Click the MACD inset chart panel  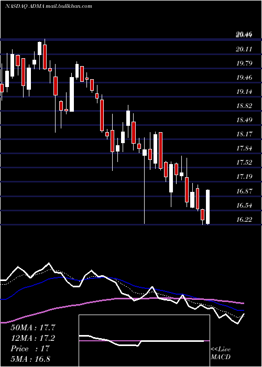pos(144,341)
